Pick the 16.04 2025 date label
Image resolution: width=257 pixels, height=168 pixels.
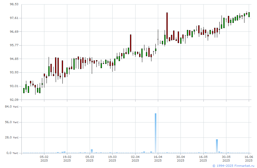[x=158, y=159]
